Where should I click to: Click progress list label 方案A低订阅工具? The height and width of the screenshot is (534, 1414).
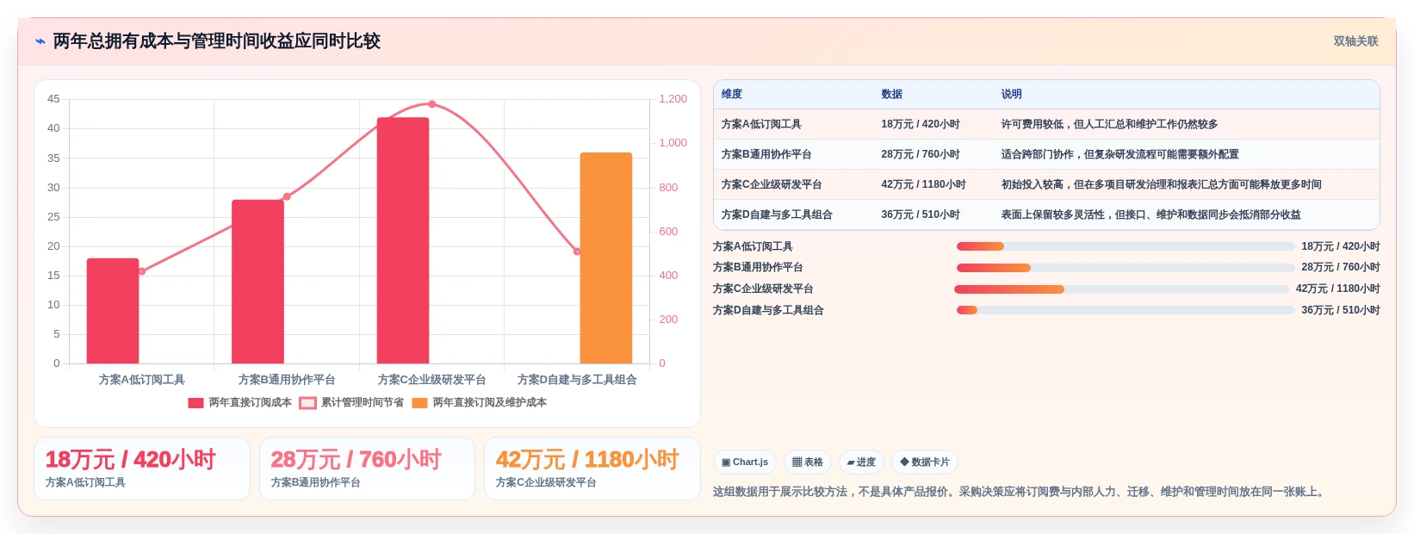pyautogui.click(x=753, y=246)
